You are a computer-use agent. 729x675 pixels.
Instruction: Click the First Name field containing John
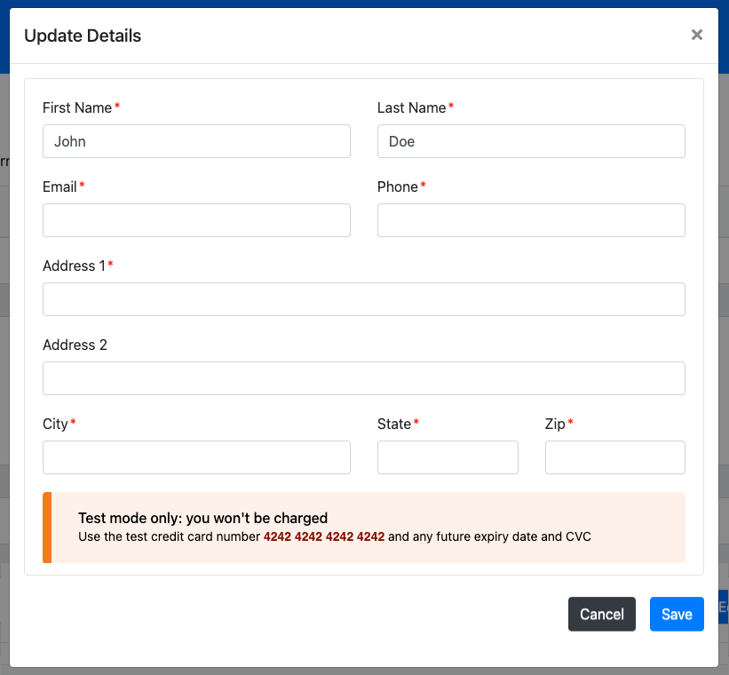click(196, 141)
